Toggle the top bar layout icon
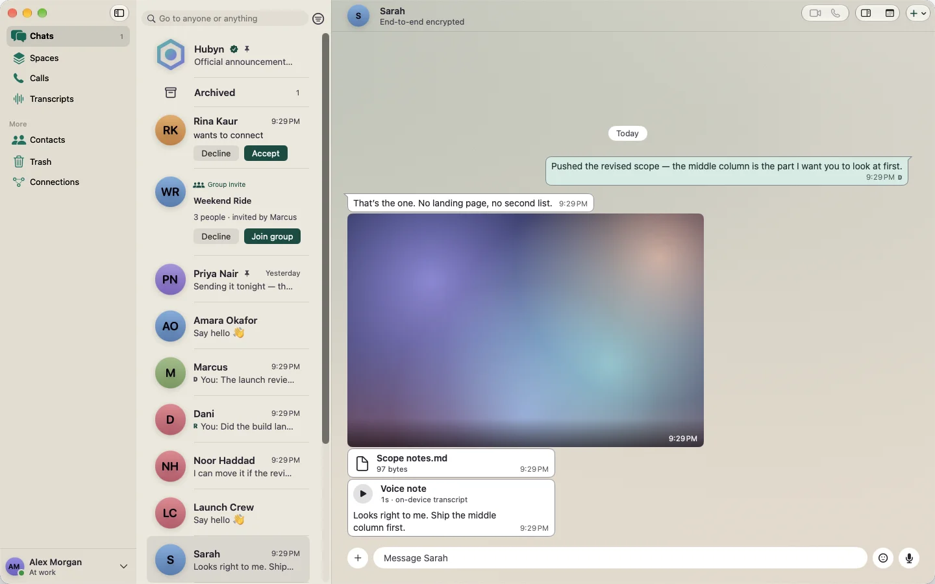The height and width of the screenshot is (584, 935). click(890, 13)
